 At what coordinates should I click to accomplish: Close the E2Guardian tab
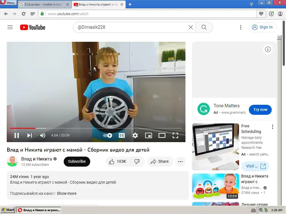coord(68,4)
